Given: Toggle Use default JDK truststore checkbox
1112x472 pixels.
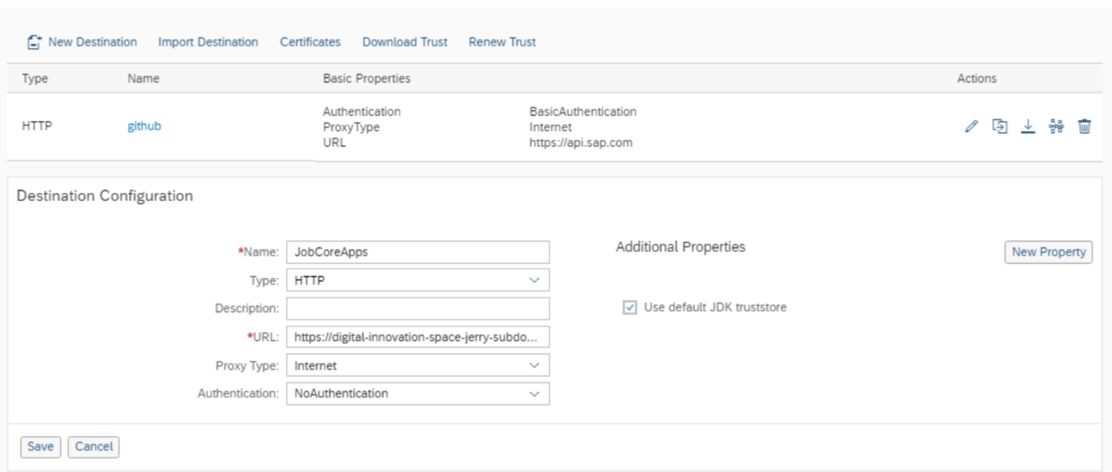Looking at the screenshot, I should point(630,308).
